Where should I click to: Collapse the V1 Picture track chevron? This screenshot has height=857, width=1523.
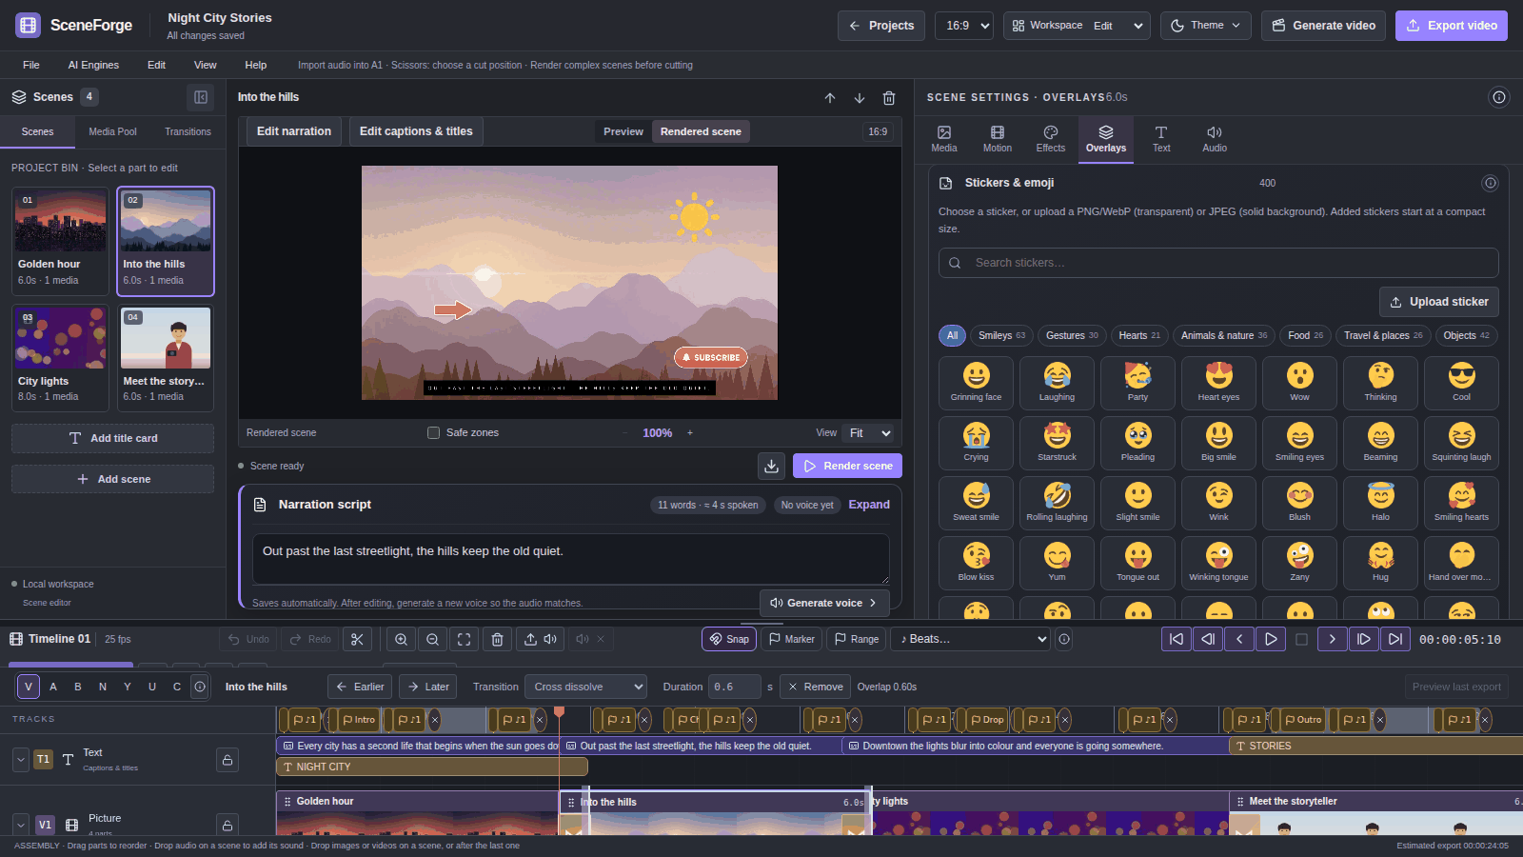click(21, 825)
